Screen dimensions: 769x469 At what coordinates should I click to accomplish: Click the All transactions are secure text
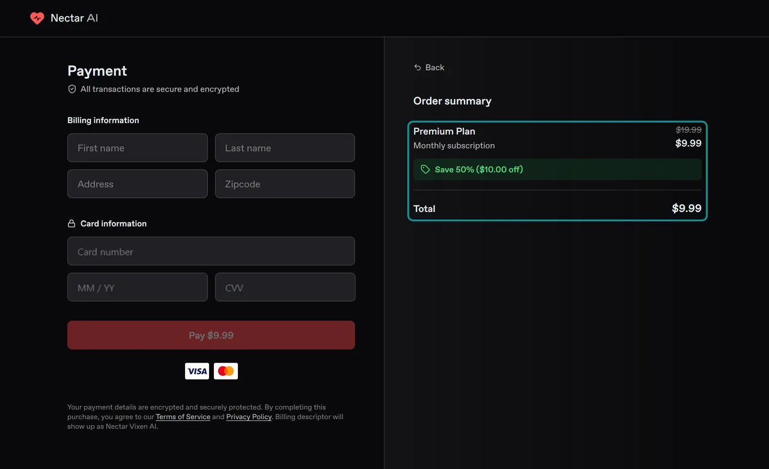tap(160, 89)
